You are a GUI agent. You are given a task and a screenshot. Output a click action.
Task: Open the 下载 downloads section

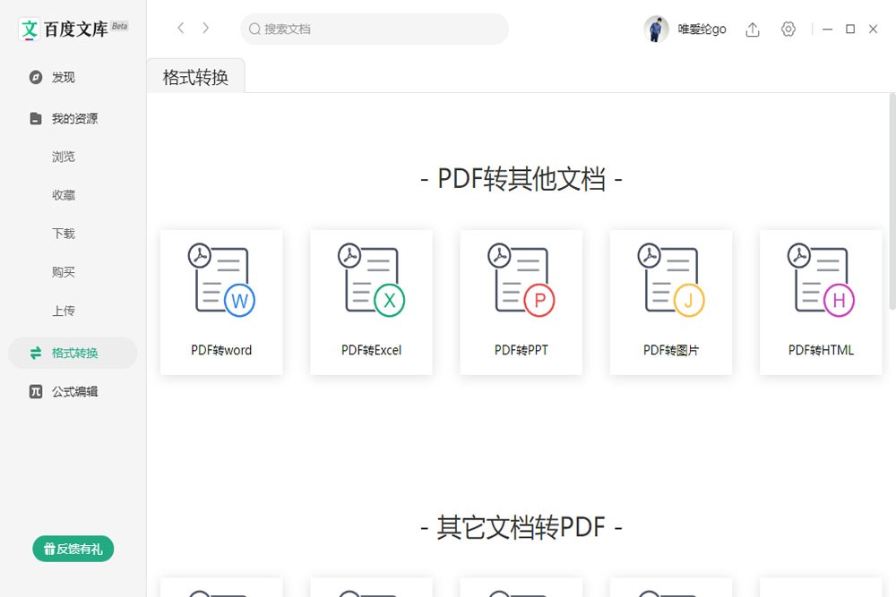64,233
